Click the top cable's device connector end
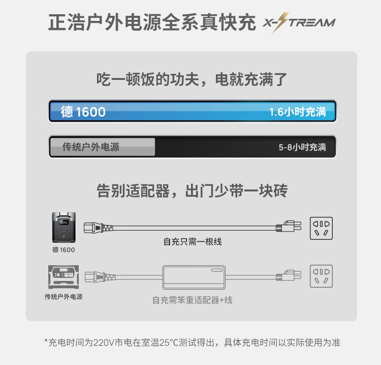 pyautogui.click(x=98, y=228)
